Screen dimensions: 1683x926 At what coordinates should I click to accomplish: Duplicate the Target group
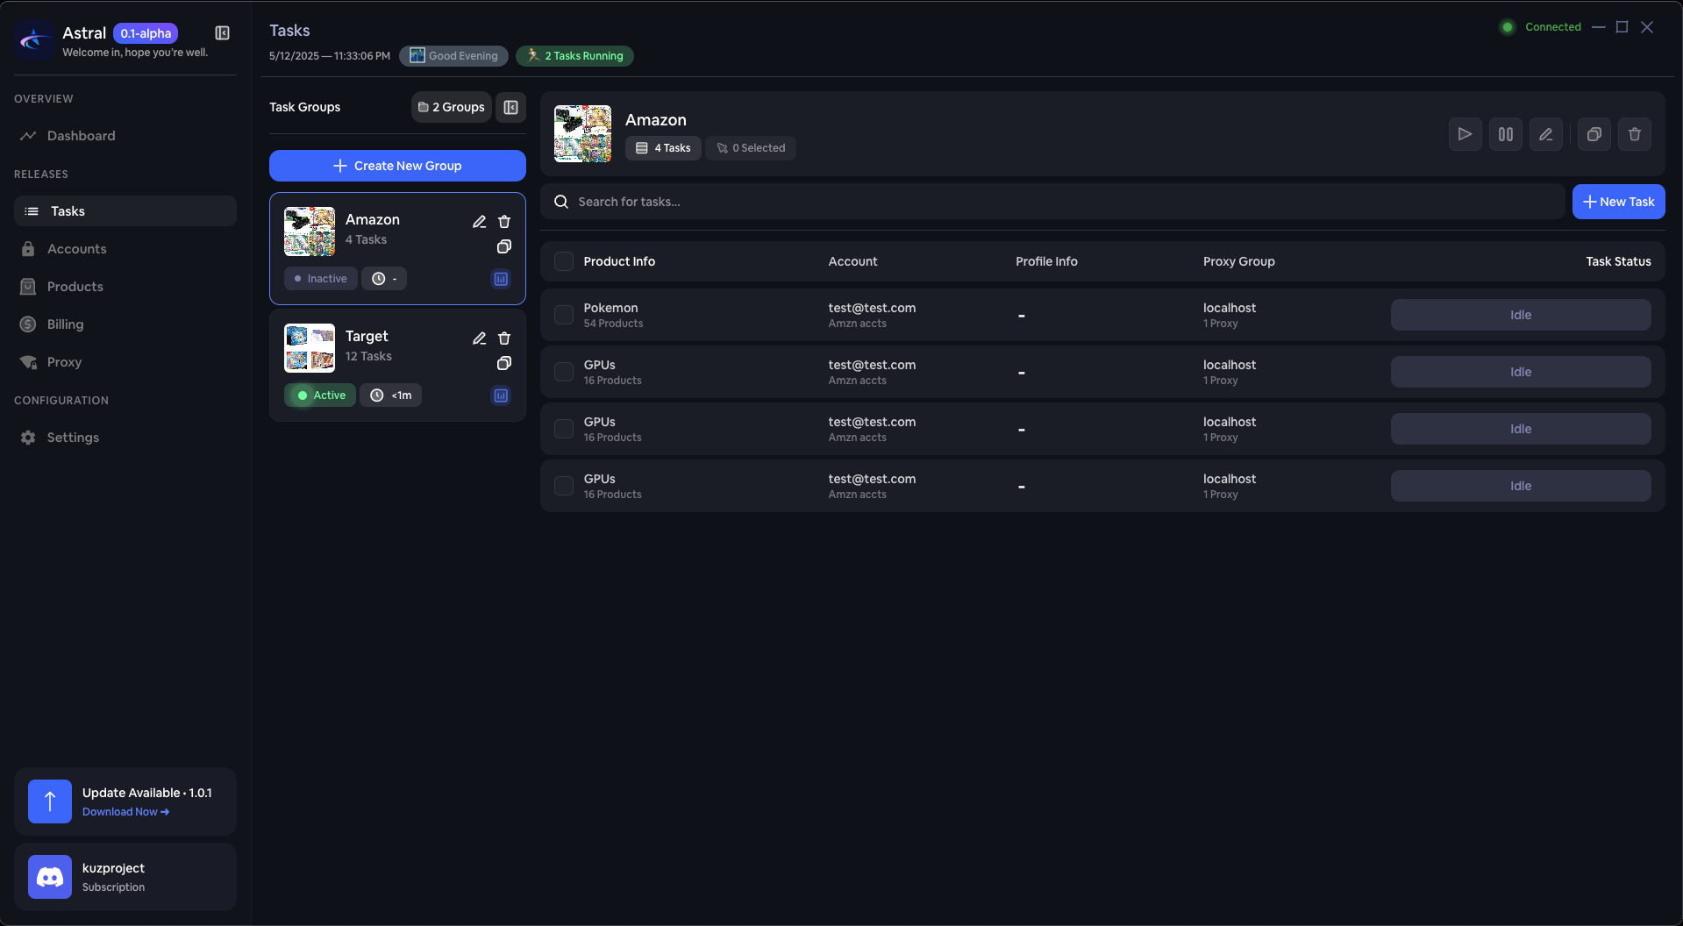[504, 363]
